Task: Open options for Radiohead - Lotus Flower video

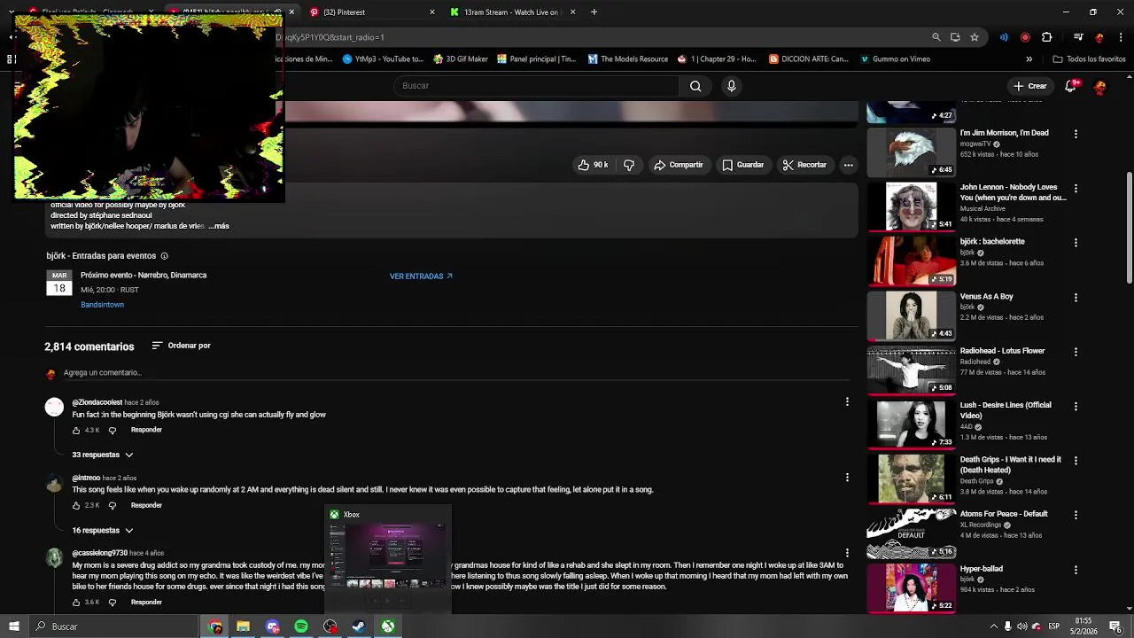Action: click(x=1076, y=352)
